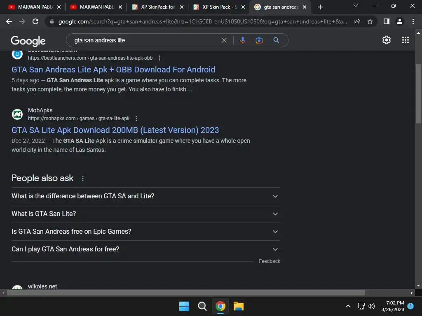This screenshot has width=422, height=316.
Task: Click the Google logo
Action: 28,41
